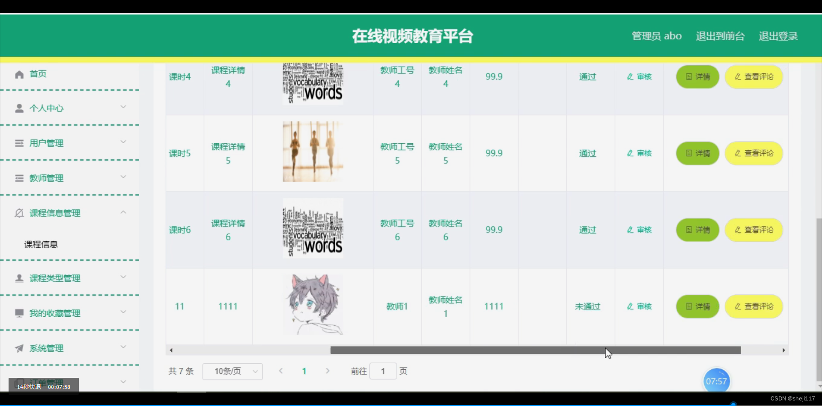Click the 订单管理 icon at sidebar bottom
The image size is (822, 406).
tap(20, 381)
